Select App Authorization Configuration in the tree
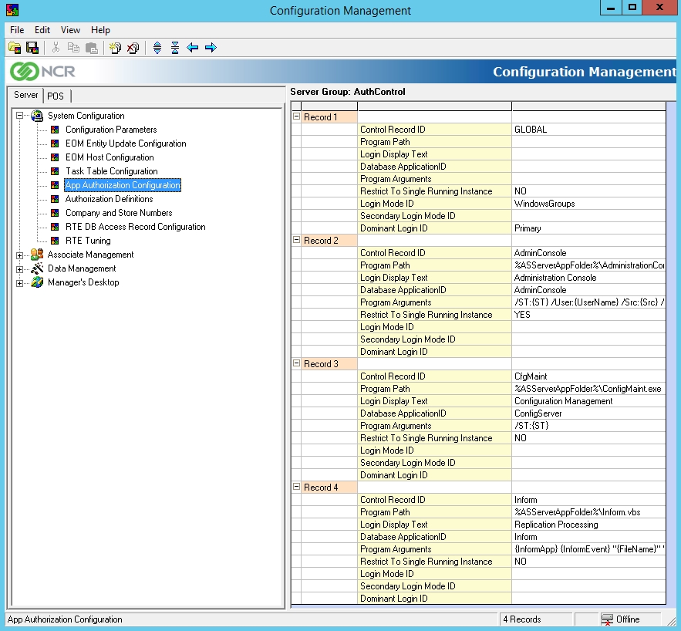 (x=123, y=185)
